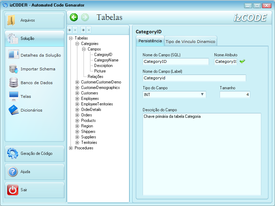Collapse the Tabelas root node
Viewport: 275px width, 206px height.
70,38
